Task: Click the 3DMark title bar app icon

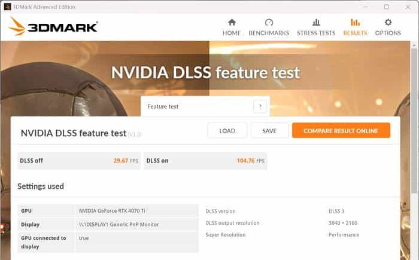Action: pos(6,6)
